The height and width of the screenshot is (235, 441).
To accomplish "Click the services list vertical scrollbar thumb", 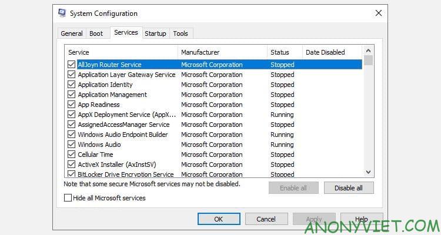I will click(x=368, y=61).
